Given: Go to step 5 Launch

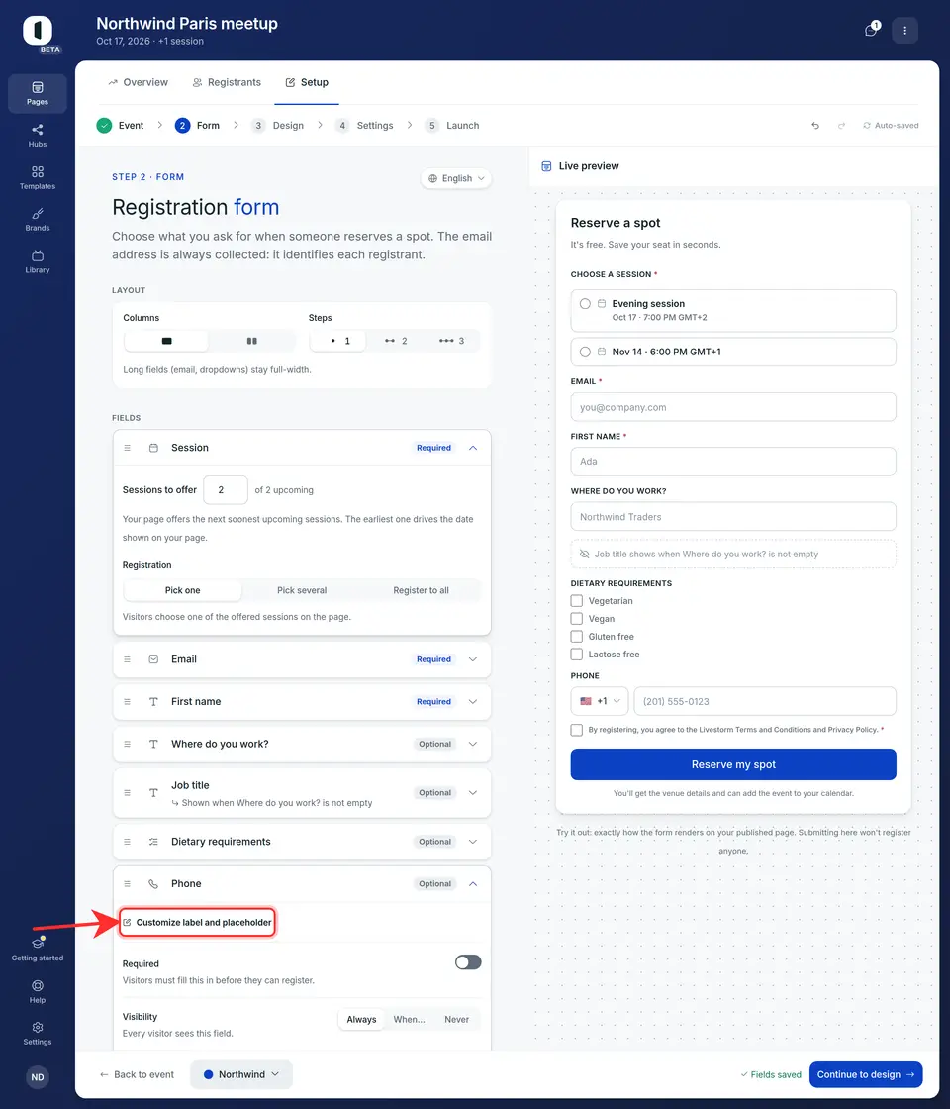Looking at the screenshot, I should [452, 125].
